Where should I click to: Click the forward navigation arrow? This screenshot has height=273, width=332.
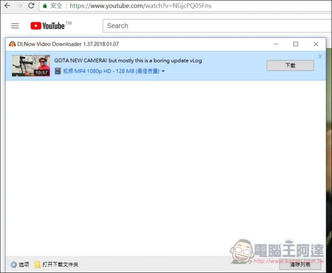[x=19, y=6]
